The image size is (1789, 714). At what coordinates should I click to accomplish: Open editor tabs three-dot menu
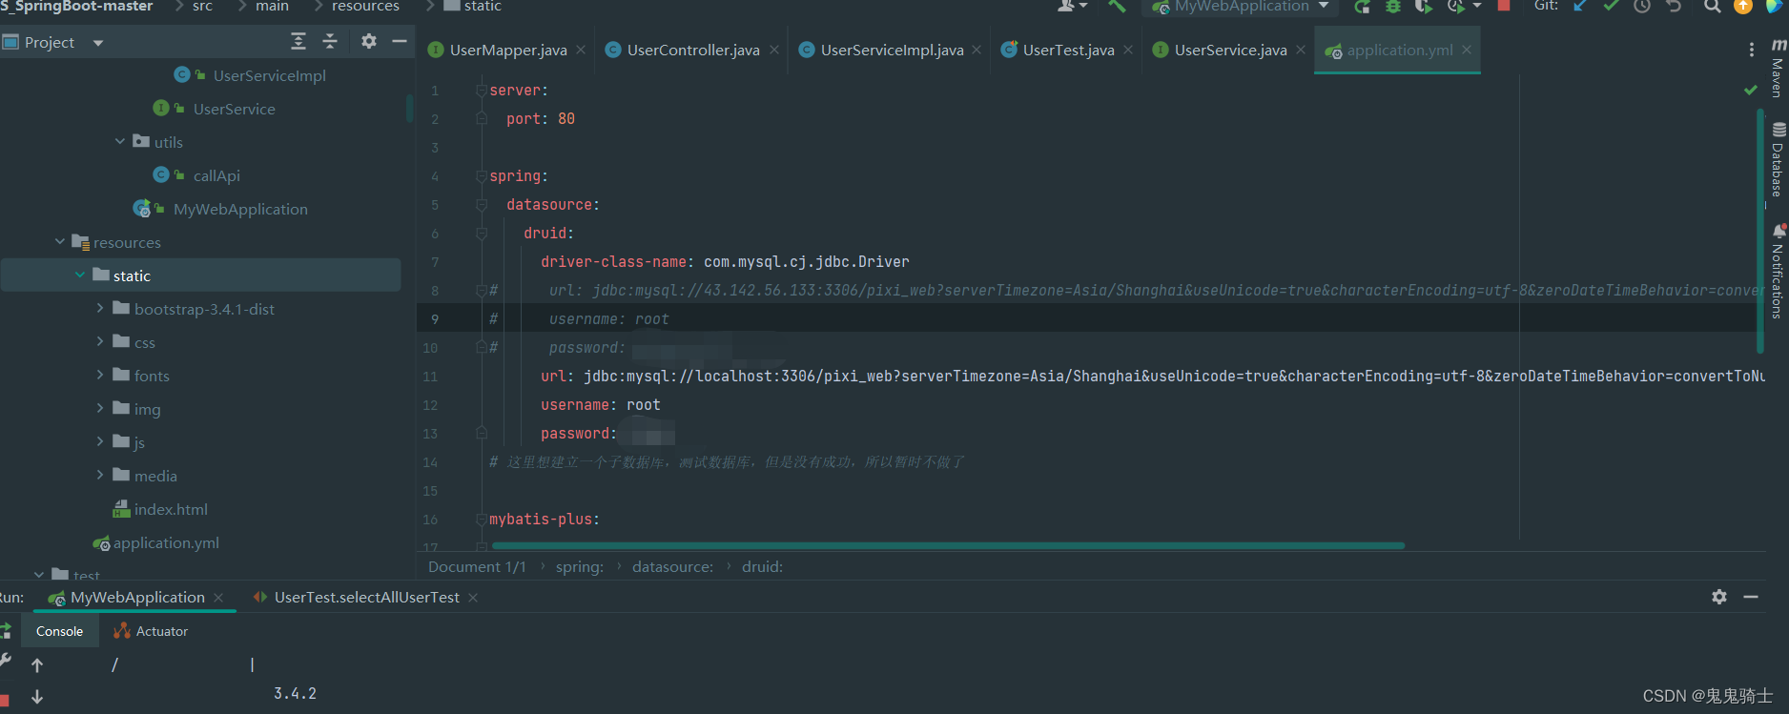1751,50
